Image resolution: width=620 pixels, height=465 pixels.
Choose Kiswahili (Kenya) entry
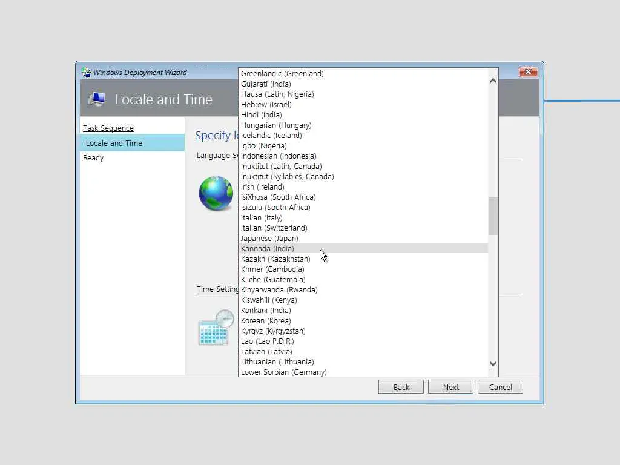[x=363, y=300]
